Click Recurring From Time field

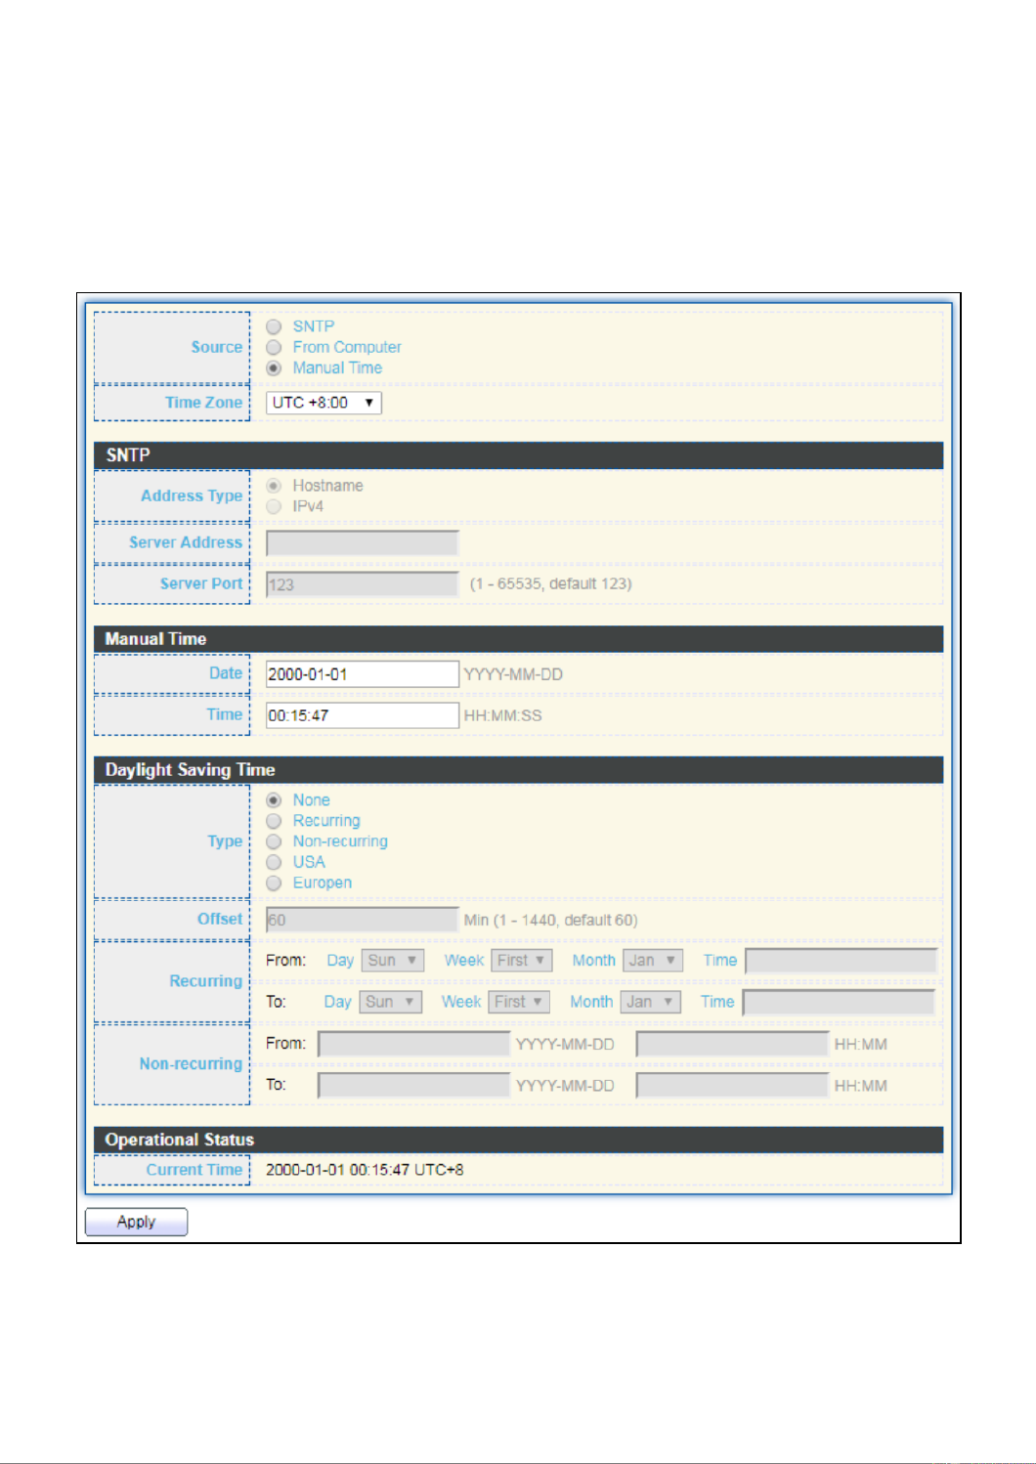(841, 961)
